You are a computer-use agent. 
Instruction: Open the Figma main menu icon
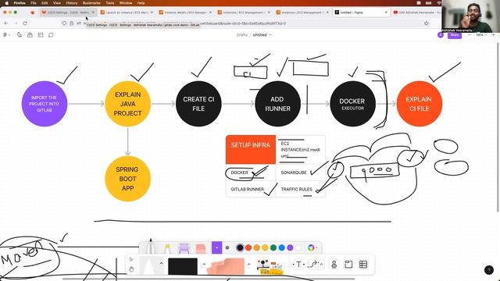click(5, 34)
